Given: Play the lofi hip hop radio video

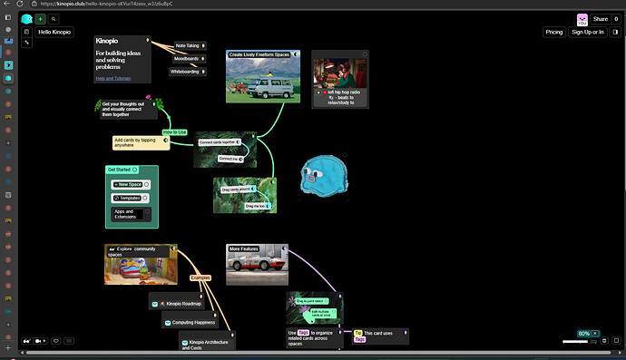Looking at the screenshot, I should (x=318, y=92).
